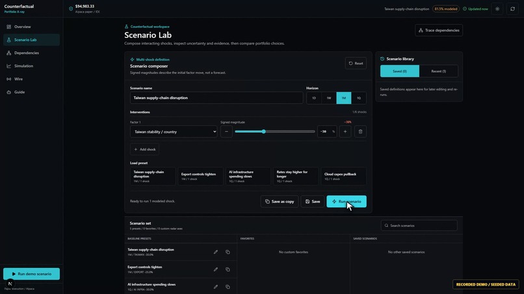Screen dimensions: 524x294
Task: Click the Trace dependencies button
Action: click(439, 31)
